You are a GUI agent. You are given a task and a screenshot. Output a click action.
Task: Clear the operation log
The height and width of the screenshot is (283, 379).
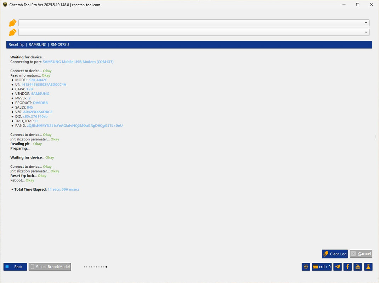(x=335, y=254)
